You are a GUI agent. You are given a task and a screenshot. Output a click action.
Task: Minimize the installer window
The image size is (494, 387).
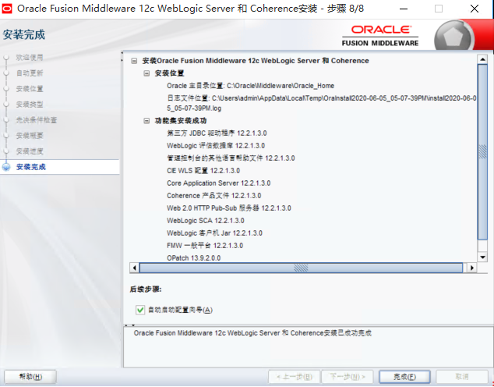click(x=404, y=9)
